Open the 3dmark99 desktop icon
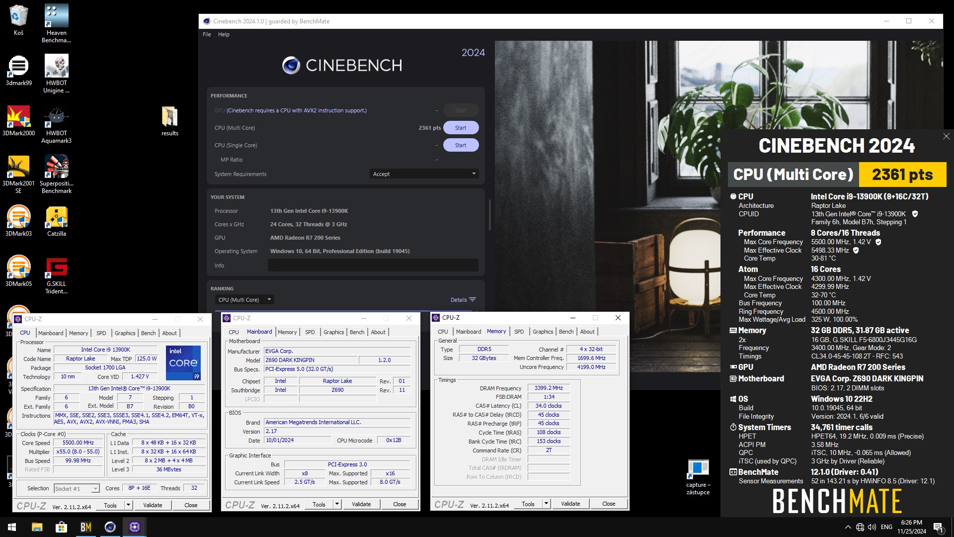Viewport: 954px width, 537px height. (x=18, y=70)
